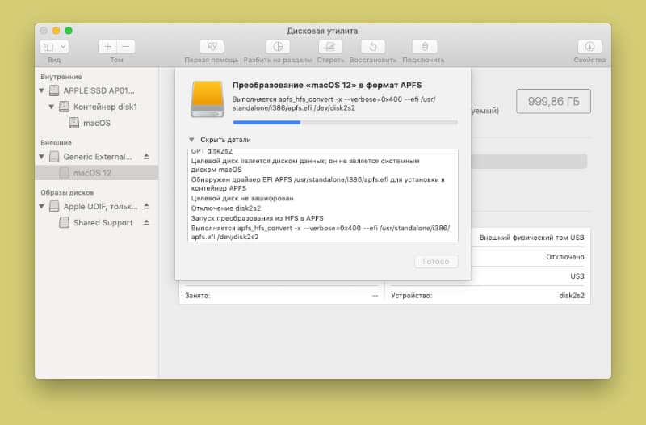This screenshot has height=425, width=646.
Task: Collapse the Generic External disk tree
Action: click(x=42, y=157)
